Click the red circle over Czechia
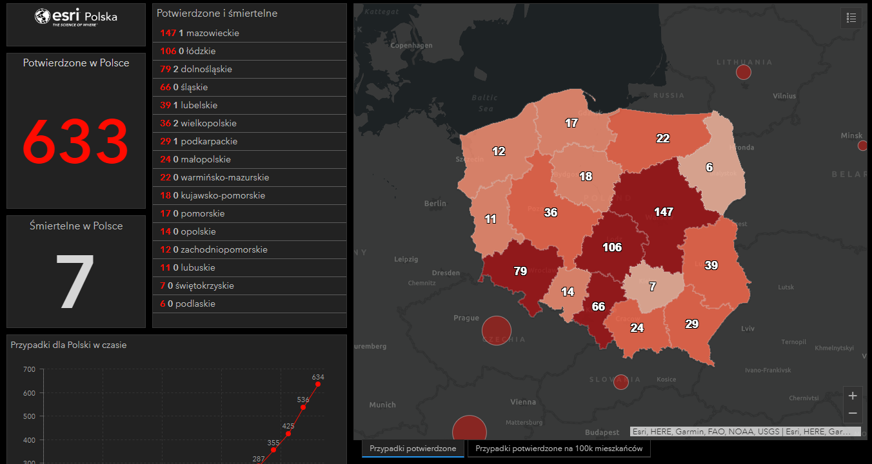The width and height of the screenshot is (872, 464). pyautogui.click(x=496, y=331)
